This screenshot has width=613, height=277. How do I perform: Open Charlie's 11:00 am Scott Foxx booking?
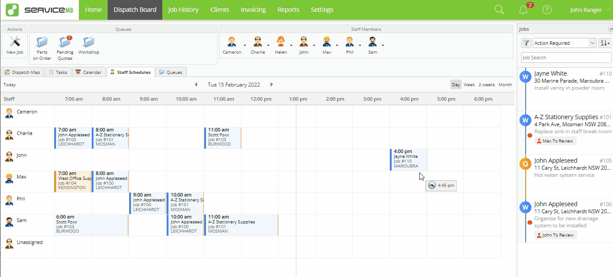point(223,138)
